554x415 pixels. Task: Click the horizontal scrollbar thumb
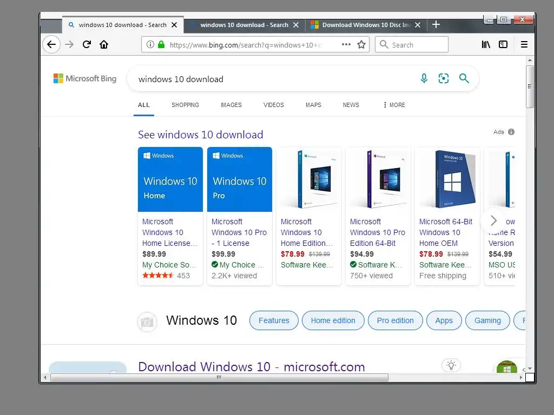click(219, 377)
